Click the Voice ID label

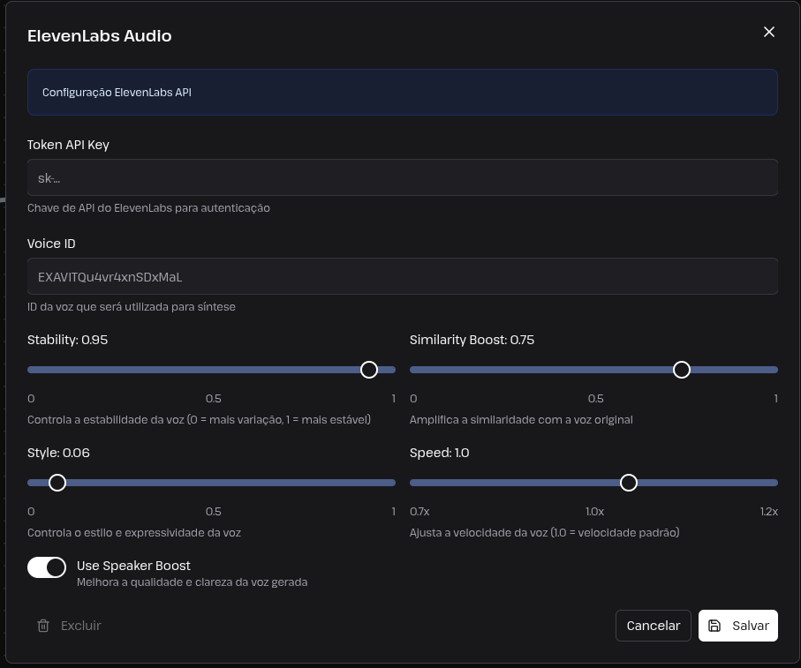click(51, 244)
